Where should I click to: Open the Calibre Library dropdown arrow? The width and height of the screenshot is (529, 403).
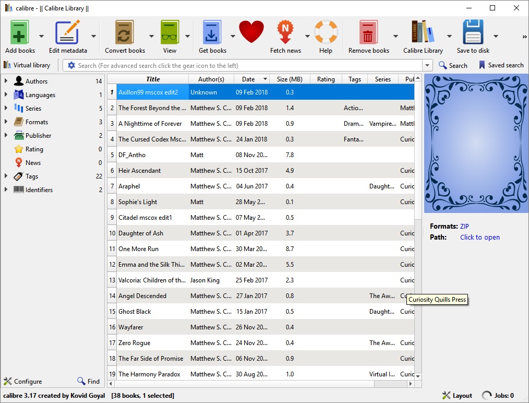pos(449,36)
